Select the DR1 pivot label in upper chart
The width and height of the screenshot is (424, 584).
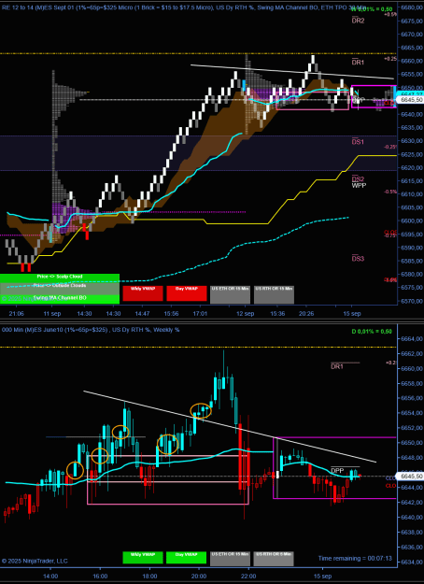pyautogui.click(x=358, y=63)
